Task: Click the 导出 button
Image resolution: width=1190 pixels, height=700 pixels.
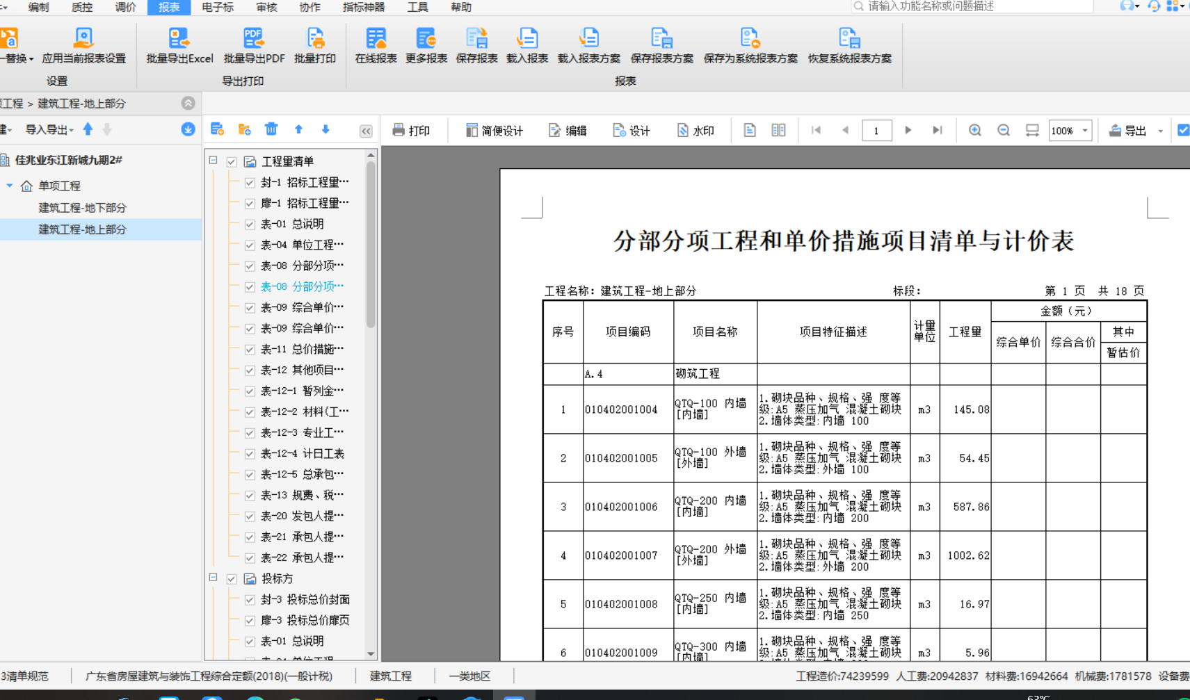Action: coord(1127,130)
